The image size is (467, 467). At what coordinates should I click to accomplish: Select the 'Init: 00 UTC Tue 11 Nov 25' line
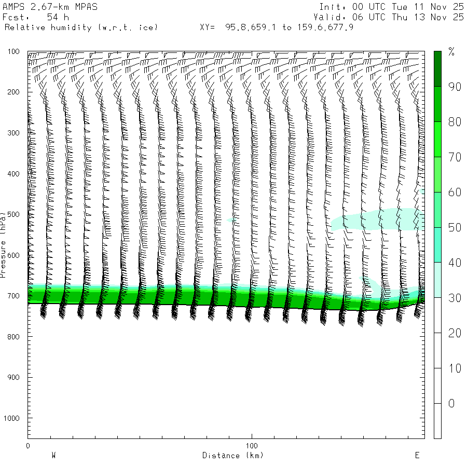click(391, 7)
